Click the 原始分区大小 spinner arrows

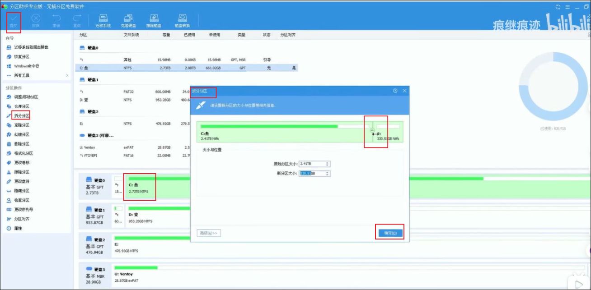coord(328,164)
